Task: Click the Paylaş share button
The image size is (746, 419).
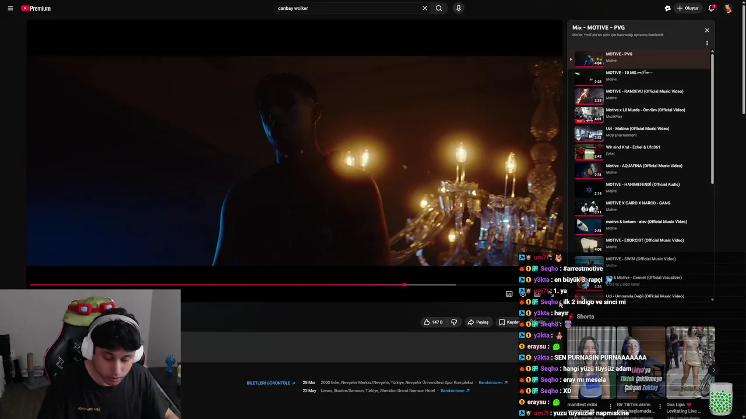Action: point(478,322)
